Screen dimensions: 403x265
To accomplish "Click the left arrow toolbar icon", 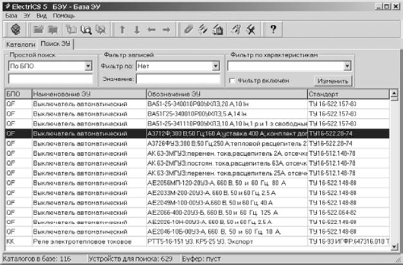I will pos(152,30).
